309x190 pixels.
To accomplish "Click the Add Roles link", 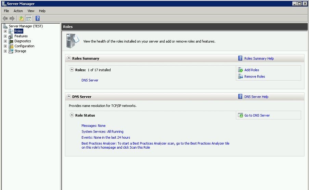I will (x=252, y=70).
